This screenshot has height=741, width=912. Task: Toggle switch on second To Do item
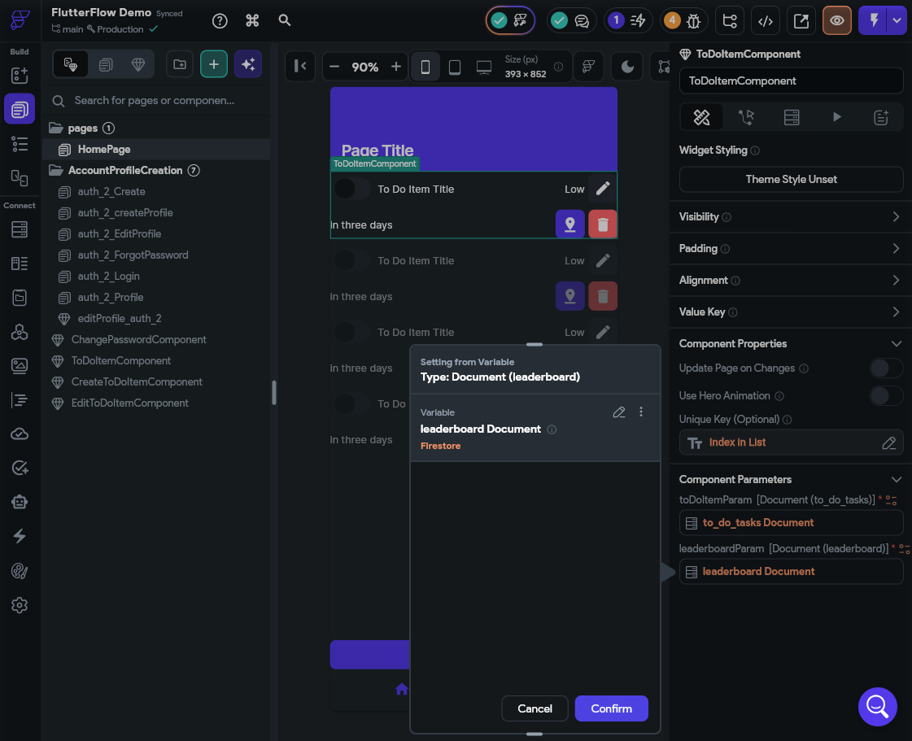351,260
